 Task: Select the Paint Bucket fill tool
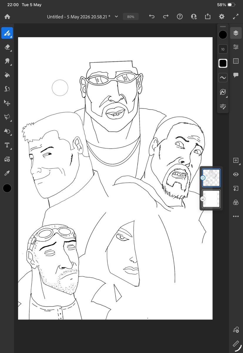[7, 75]
